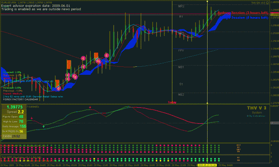Click the MR2 pivot level label
Screen dimensions: 279x167
181,6
